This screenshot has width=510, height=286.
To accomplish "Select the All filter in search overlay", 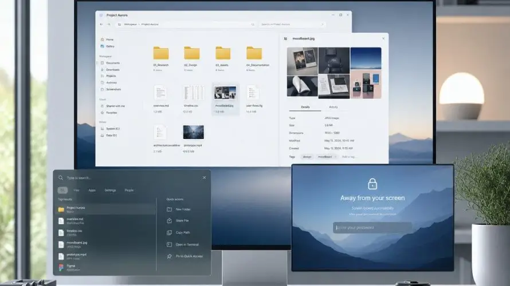I will (x=62, y=190).
